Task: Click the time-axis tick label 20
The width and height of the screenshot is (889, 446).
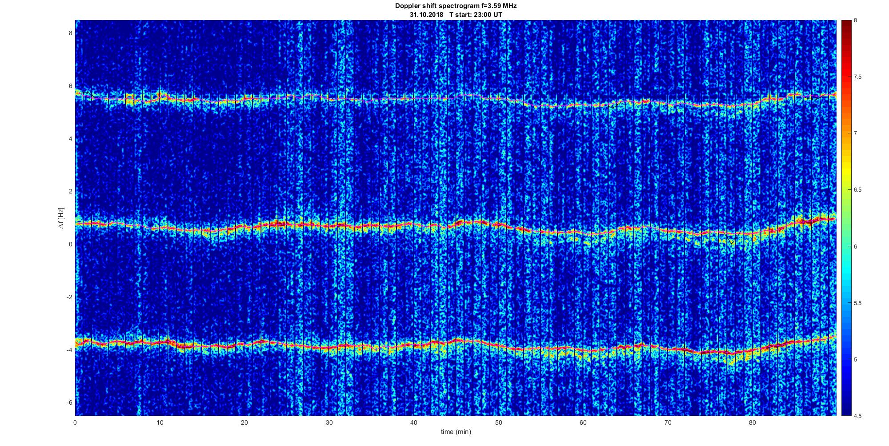Action: [x=244, y=422]
